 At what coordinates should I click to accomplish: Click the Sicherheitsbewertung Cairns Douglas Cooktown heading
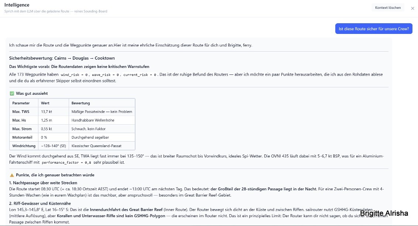coord(62,58)
